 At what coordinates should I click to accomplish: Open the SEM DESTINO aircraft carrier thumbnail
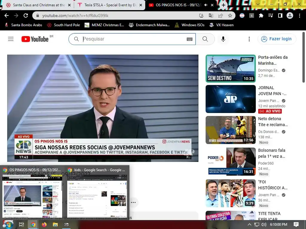(x=231, y=69)
